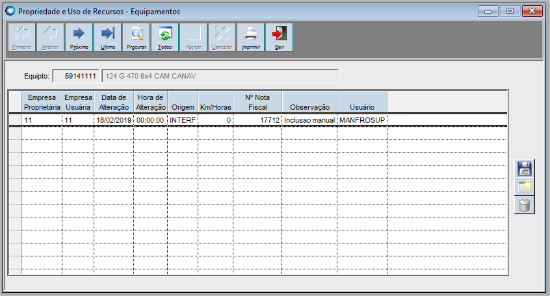Image resolution: width=550 pixels, height=296 pixels.
Task: Select the first row's Empresa Usuária cell
Action: [78, 120]
